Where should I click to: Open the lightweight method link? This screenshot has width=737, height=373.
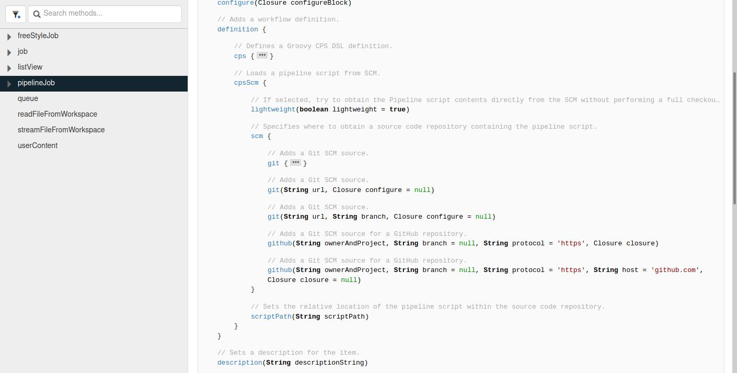(x=272, y=109)
